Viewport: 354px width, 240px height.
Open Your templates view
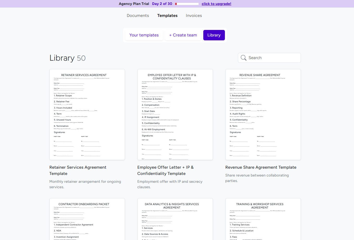[144, 35]
